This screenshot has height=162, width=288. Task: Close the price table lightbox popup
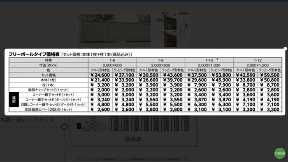[285, 49]
